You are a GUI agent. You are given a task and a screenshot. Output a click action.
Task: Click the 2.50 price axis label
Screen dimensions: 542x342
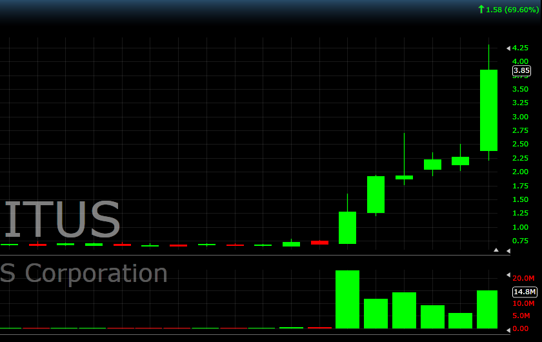tap(520, 144)
